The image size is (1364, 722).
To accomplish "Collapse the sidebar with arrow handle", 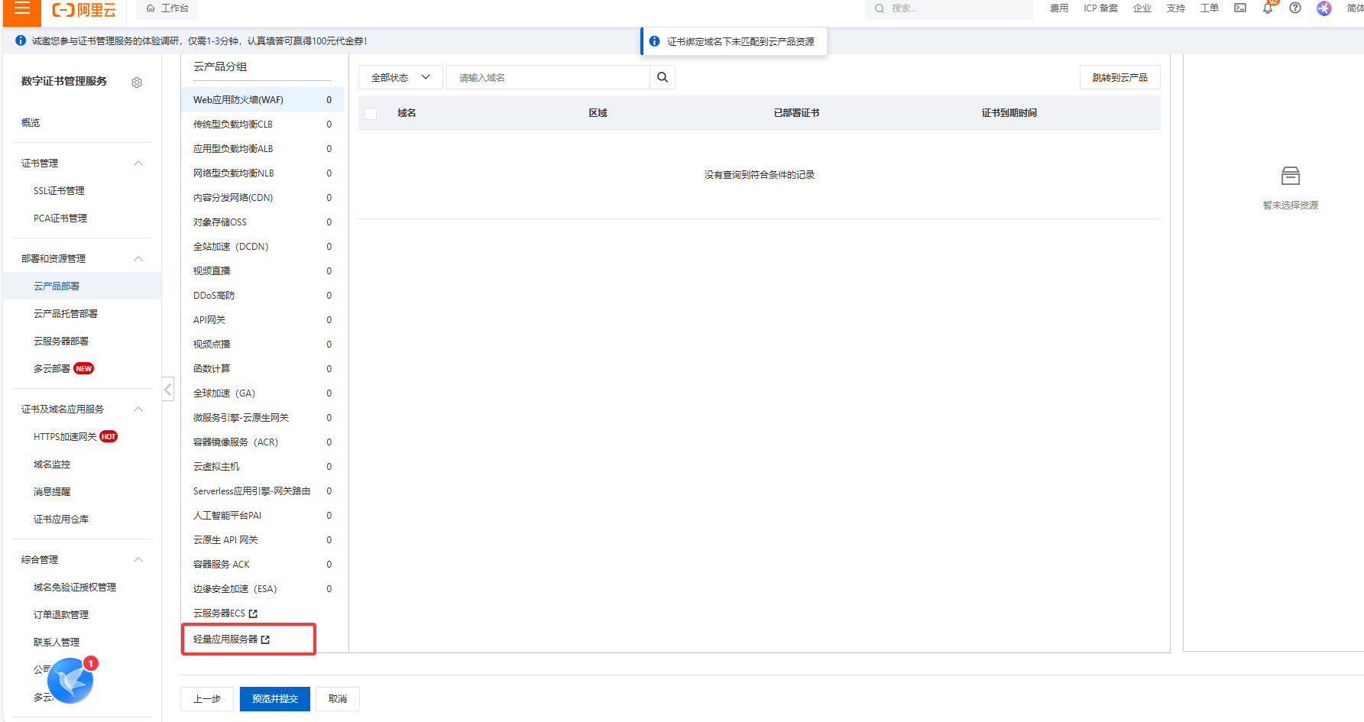I will (168, 389).
